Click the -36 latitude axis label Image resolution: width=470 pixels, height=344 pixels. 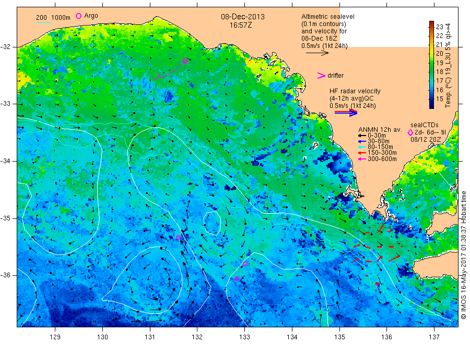(x=6, y=275)
